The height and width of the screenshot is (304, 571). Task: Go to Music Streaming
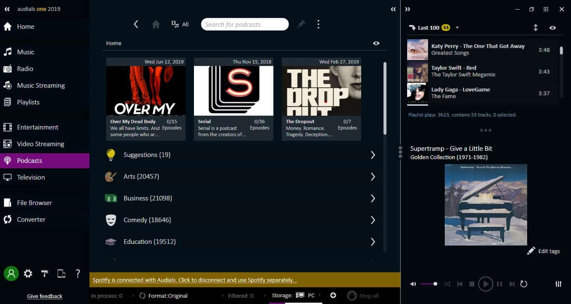[x=45, y=86]
